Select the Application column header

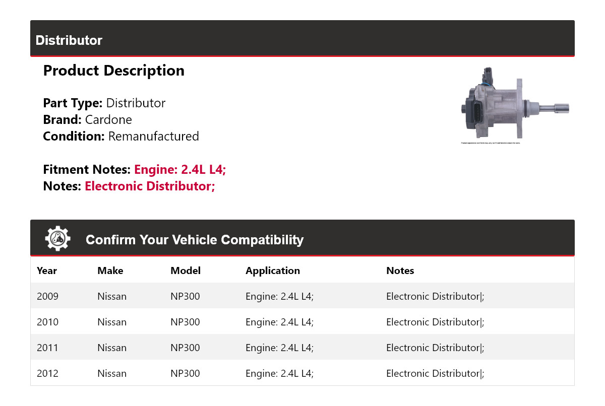pos(273,270)
